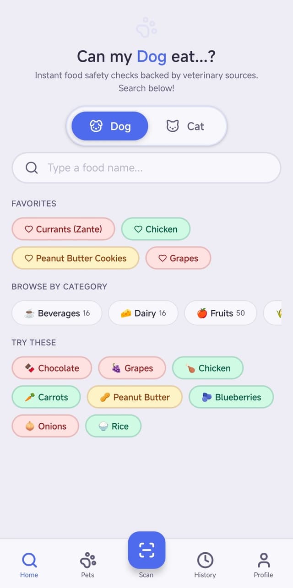Screen dimensions: 293x588
Task: Open the Pets paw tab
Action: point(87,565)
